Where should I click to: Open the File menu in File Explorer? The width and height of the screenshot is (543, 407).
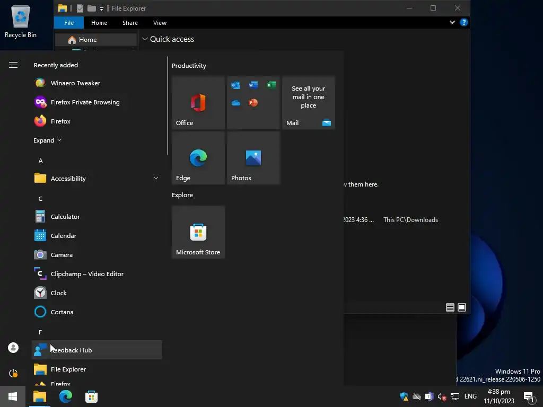click(69, 23)
